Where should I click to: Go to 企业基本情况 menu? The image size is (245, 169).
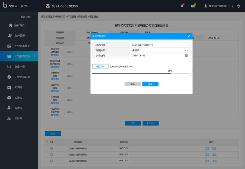coord(19,46)
